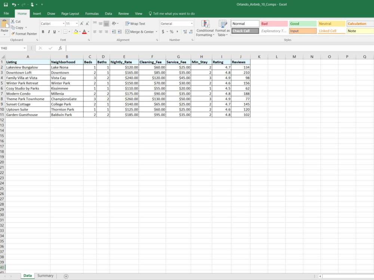Apply the Explanatory Text style
The width and height of the screenshot is (374, 280).
pyautogui.click(x=274, y=31)
